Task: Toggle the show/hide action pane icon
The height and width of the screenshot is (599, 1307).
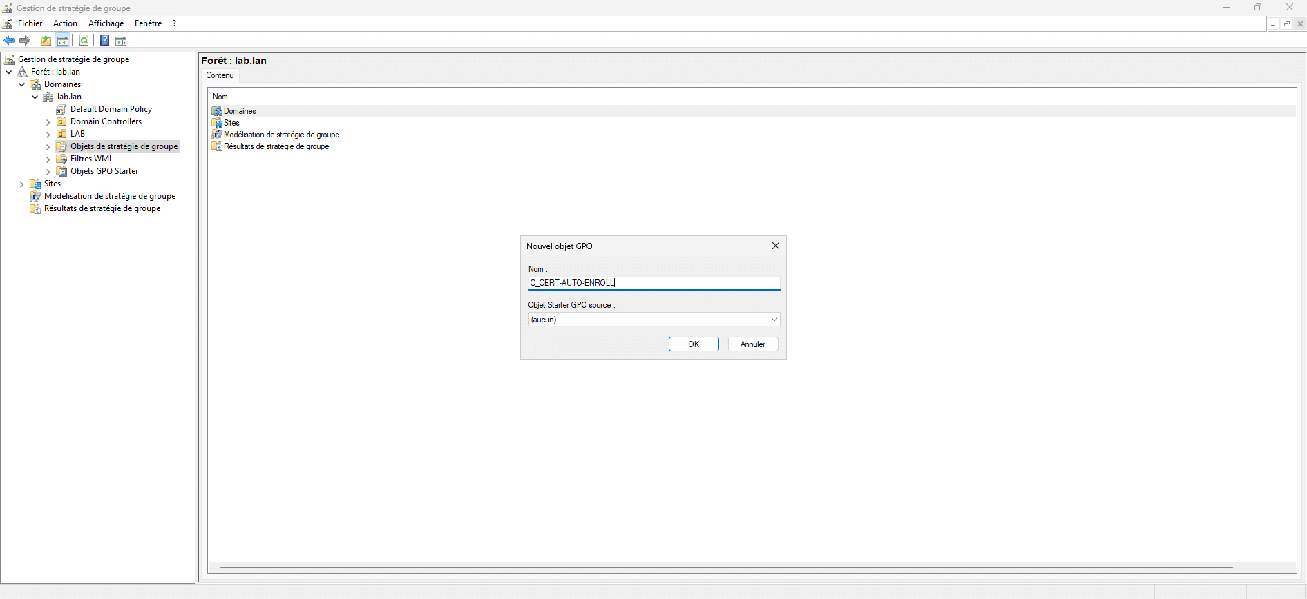Action: tap(121, 41)
